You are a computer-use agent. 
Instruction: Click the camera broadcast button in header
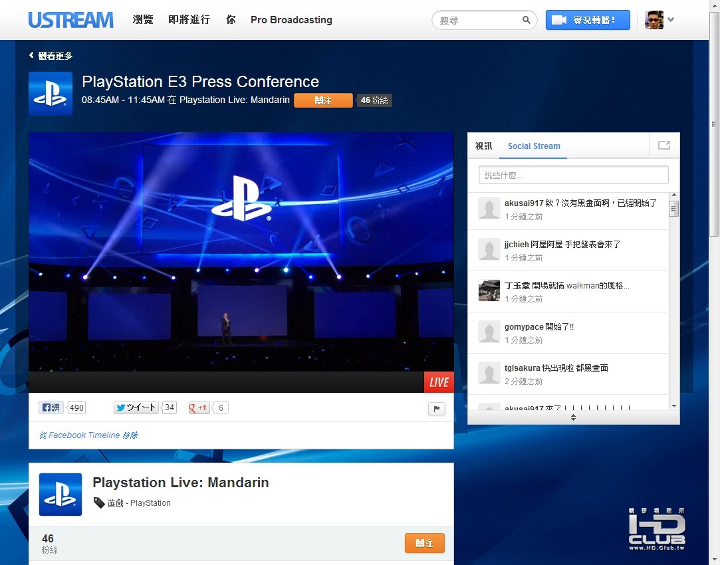(588, 20)
